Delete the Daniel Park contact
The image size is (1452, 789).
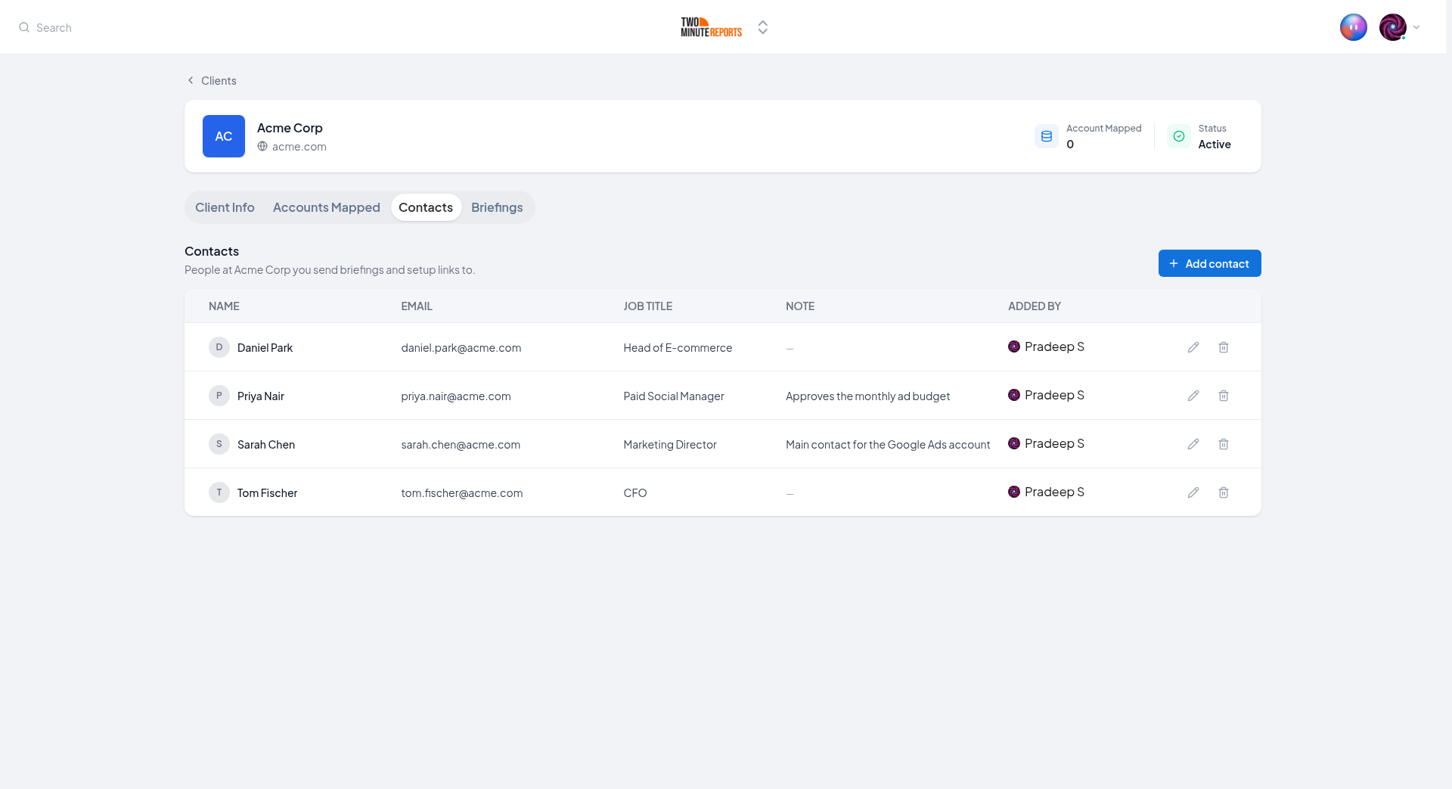[x=1224, y=347]
